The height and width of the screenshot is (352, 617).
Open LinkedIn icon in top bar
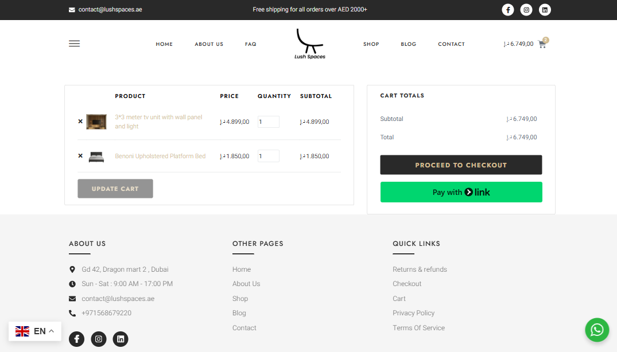pyautogui.click(x=545, y=10)
